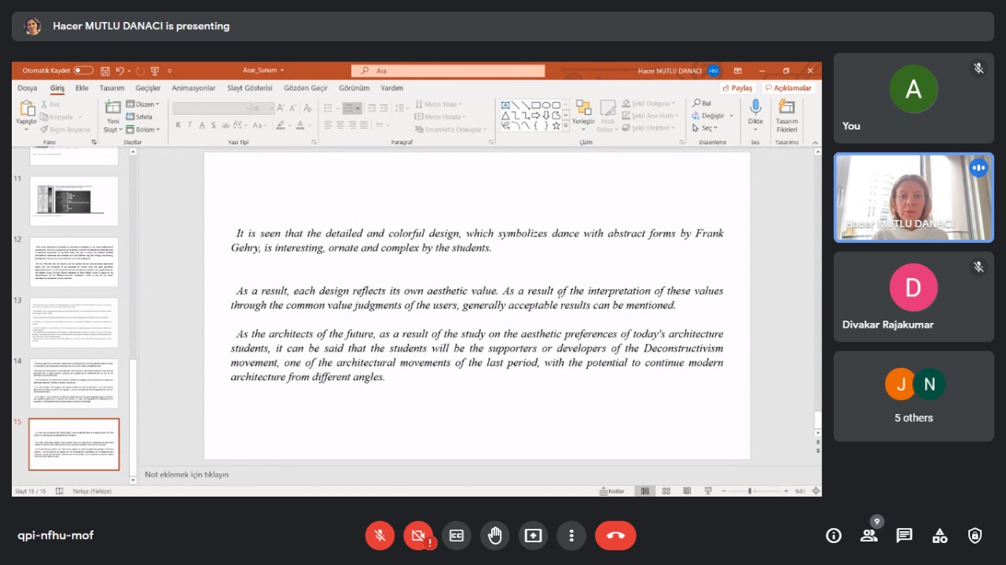Switch to slide sorter view icon

click(x=666, y=491)
